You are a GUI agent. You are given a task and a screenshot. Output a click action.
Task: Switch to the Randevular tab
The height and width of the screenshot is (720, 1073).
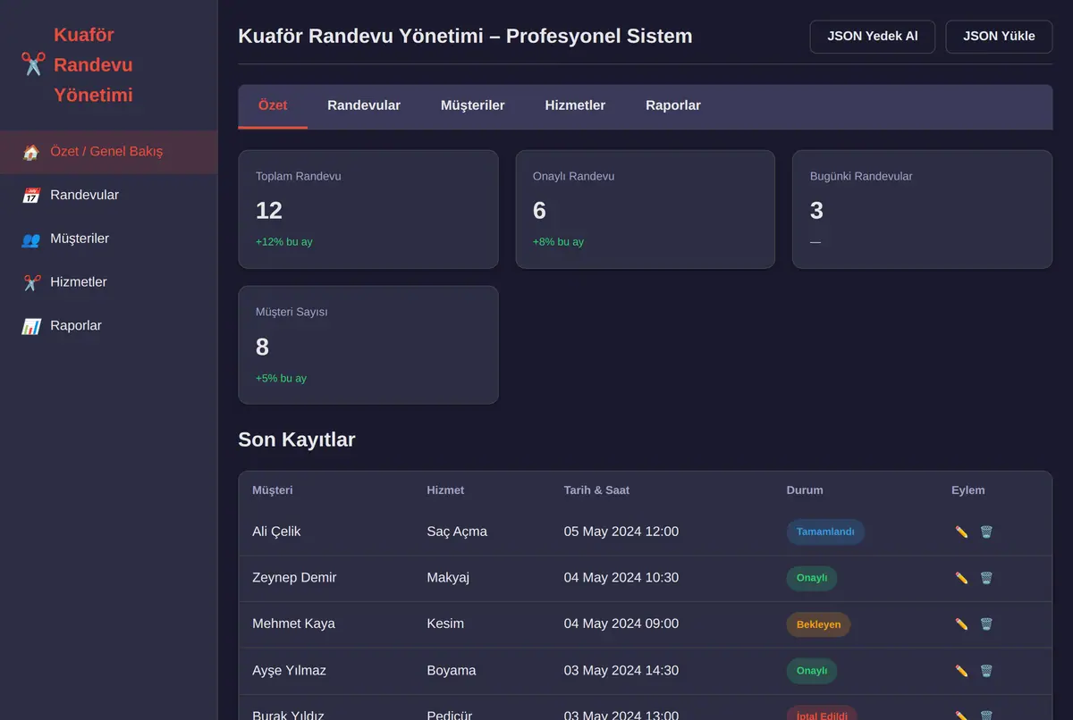coord(364,105)
